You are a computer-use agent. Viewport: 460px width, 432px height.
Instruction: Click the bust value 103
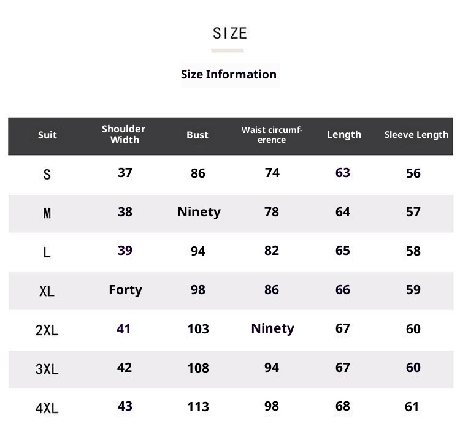(198, 329)
